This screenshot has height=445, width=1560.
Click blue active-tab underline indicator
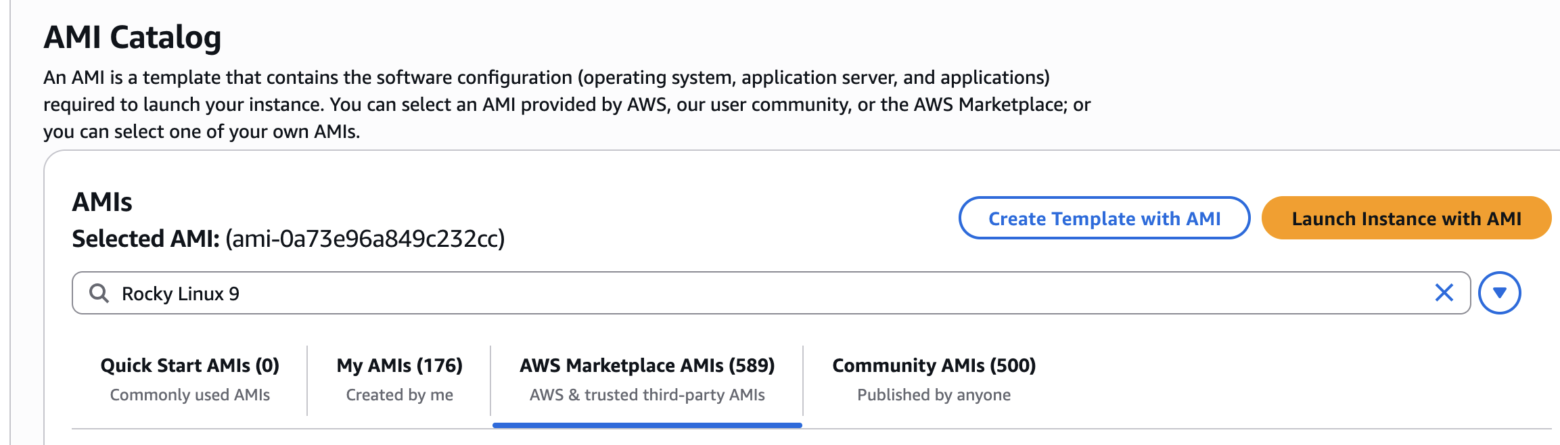point(647,425)
